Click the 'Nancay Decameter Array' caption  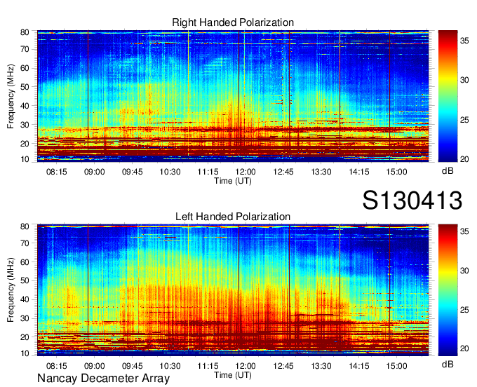coord(103,379)
